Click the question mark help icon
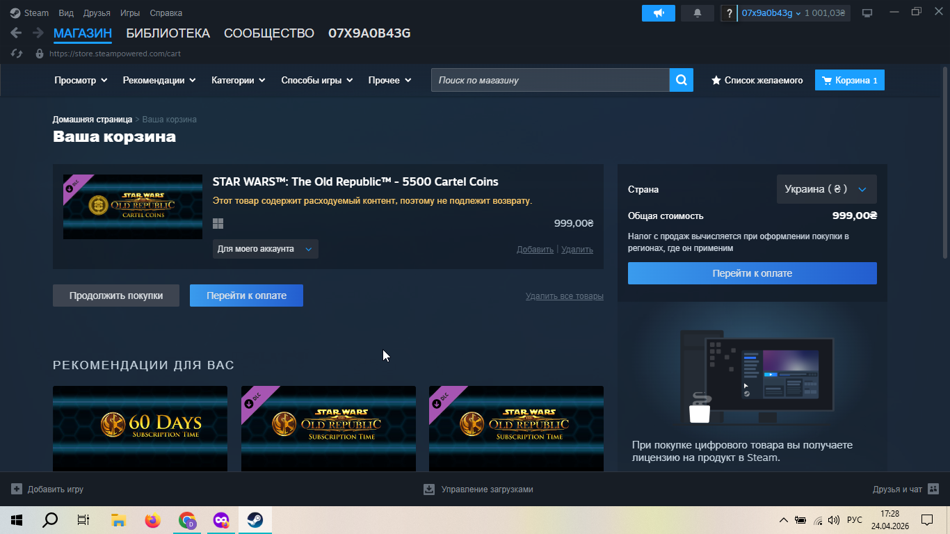950x534 pixels. 728,13
